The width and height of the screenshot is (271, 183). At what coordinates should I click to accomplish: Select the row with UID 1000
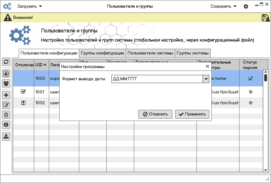138,78
